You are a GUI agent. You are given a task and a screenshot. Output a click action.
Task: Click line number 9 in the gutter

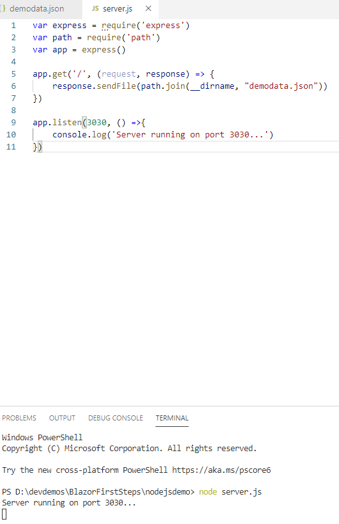(x=13, y=122)
